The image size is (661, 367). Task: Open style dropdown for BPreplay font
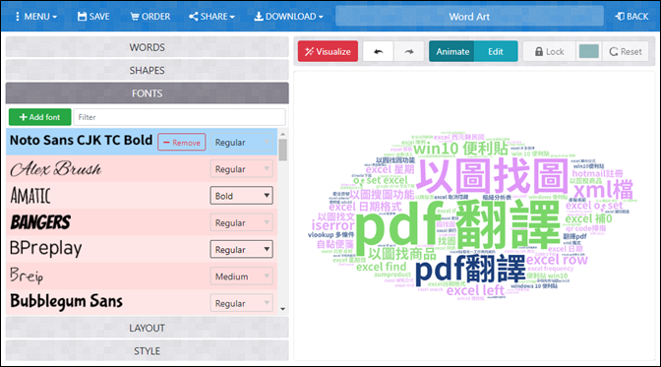(x=241, y=249)
